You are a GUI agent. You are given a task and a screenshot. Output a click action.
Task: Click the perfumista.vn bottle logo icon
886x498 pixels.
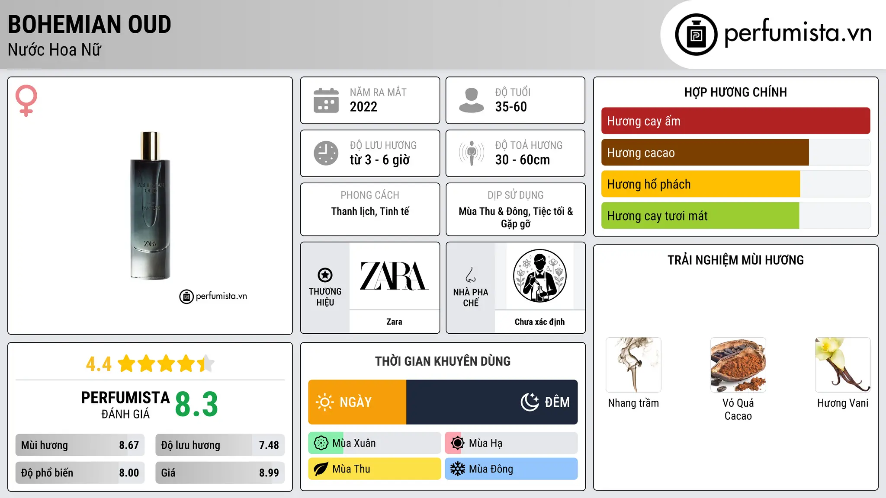tap(696, 35)
